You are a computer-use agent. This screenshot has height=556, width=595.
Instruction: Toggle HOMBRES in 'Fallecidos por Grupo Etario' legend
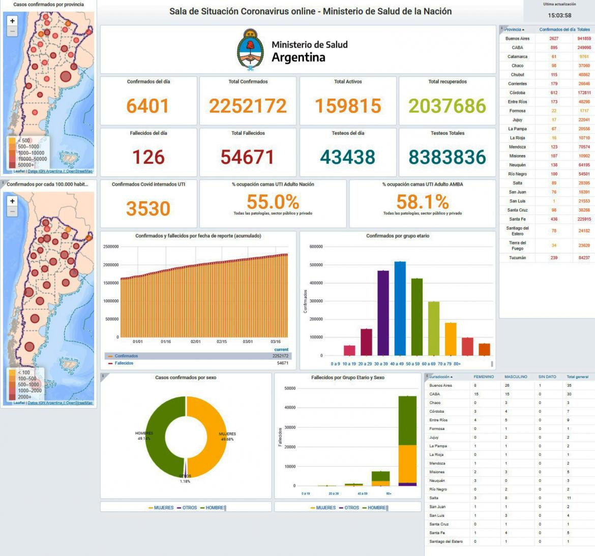[x=375, y=507]
